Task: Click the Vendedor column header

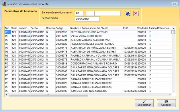Action: [x=142, y=28]
